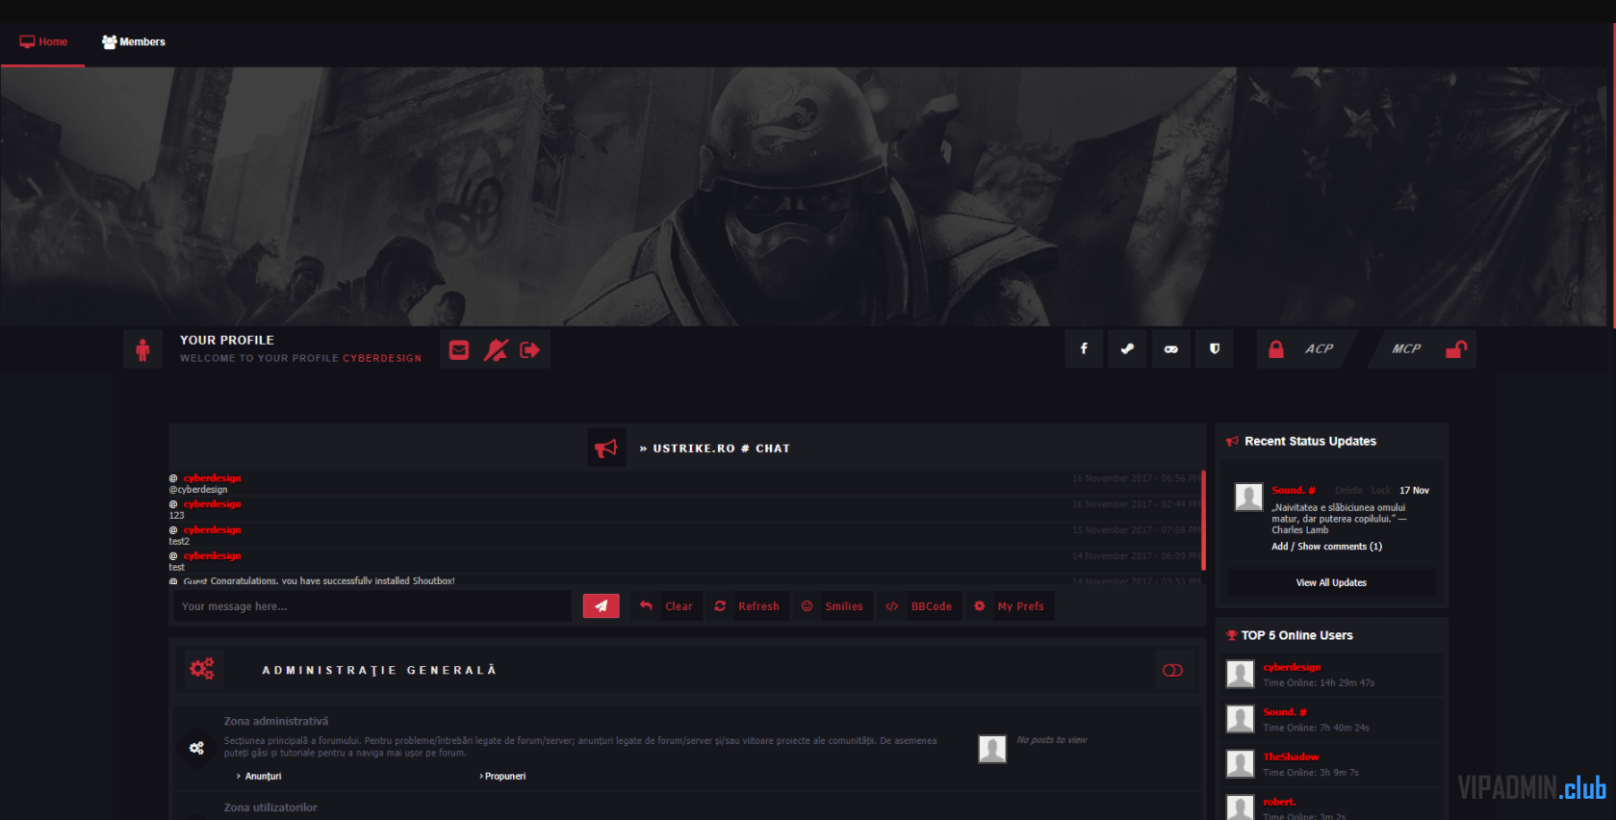Open the Steam icon link
The image size is (1616, 820).
click(1127, 348)
